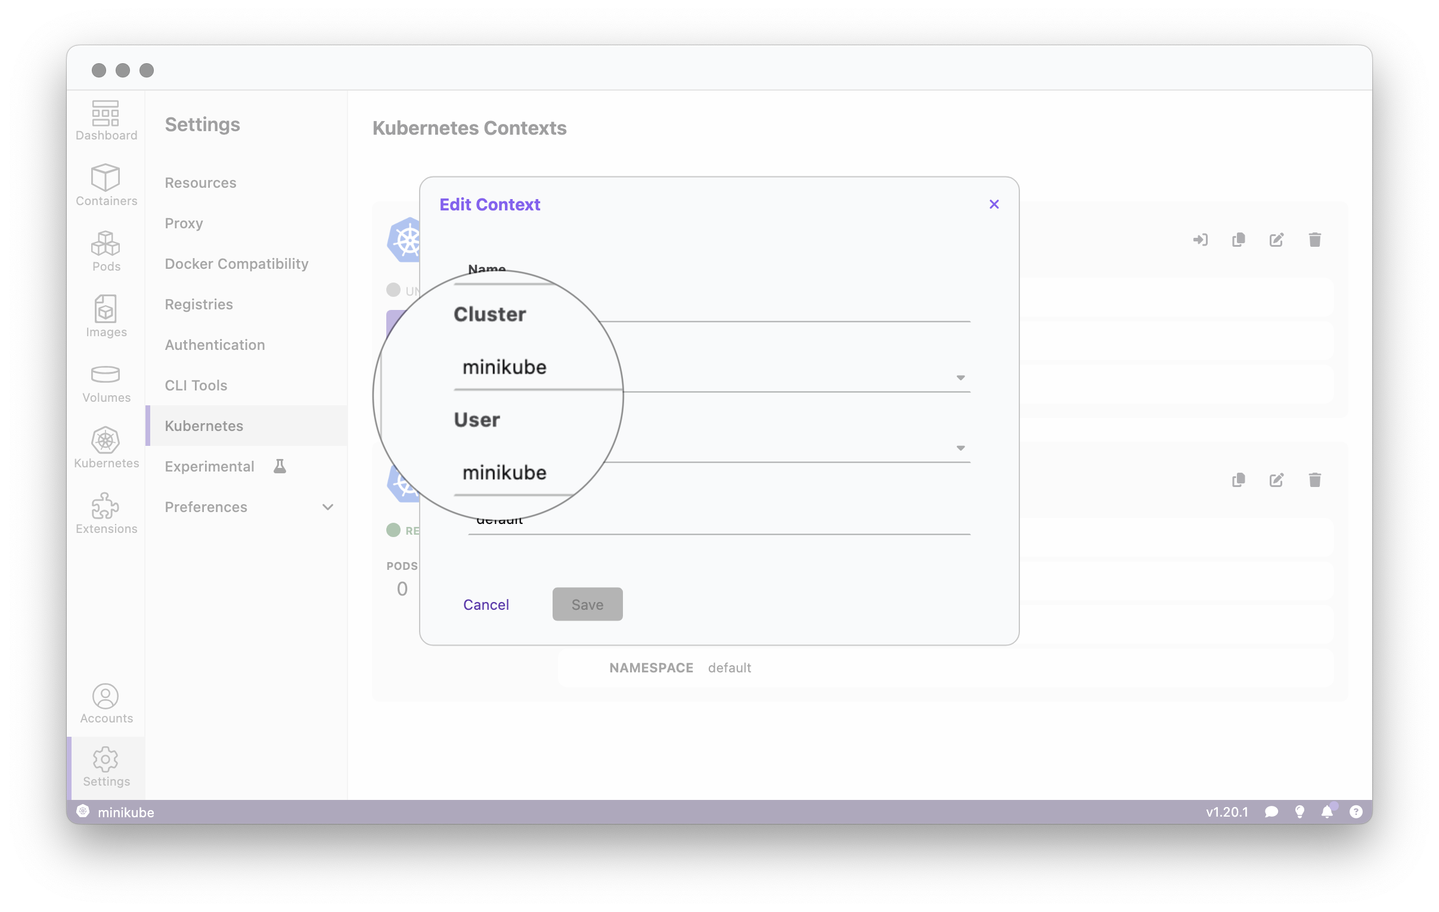The width and height of the screenshot is (1439, 912).
Task: Delete the context with the trash icon
Action: point(1314,239)
